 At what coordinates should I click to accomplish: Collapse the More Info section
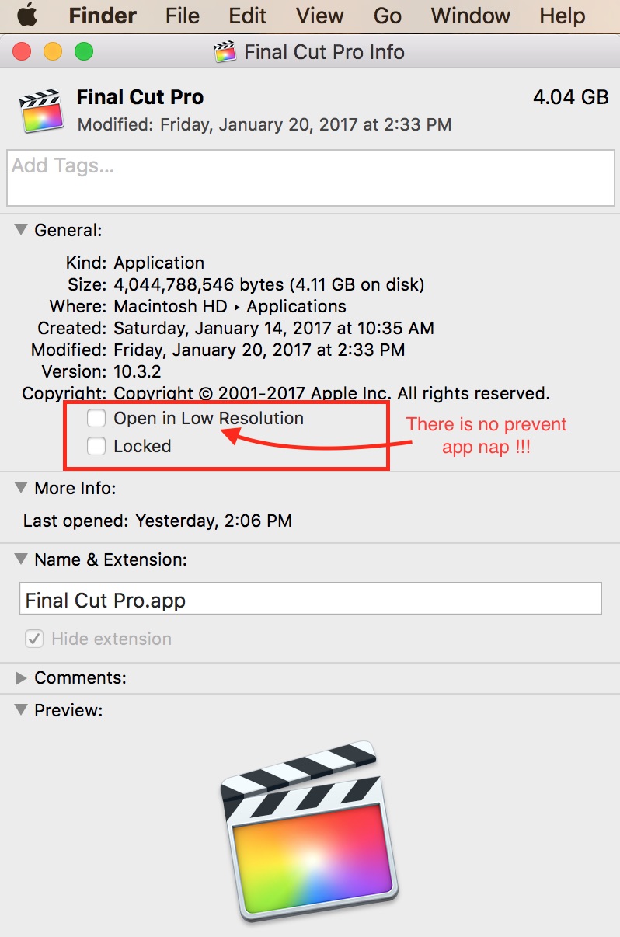pos(19,488)
